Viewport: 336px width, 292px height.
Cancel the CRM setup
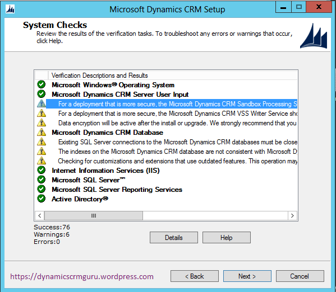click(x=300, y=276)
